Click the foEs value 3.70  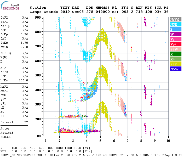(24, 43)
